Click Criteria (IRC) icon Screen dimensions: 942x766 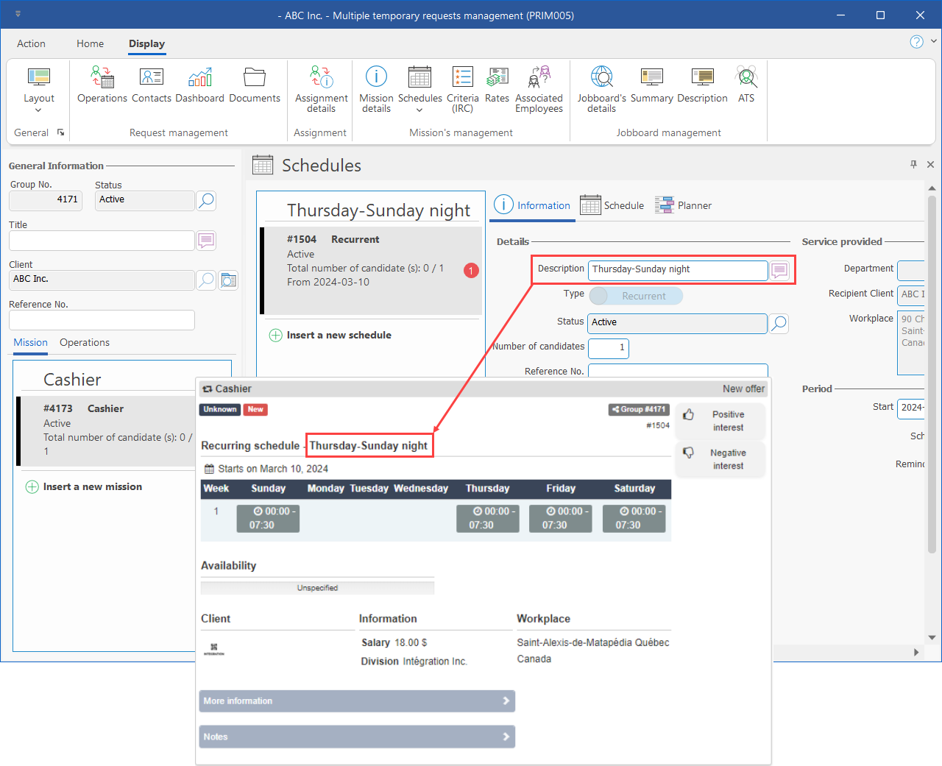(x=462, y=77)
